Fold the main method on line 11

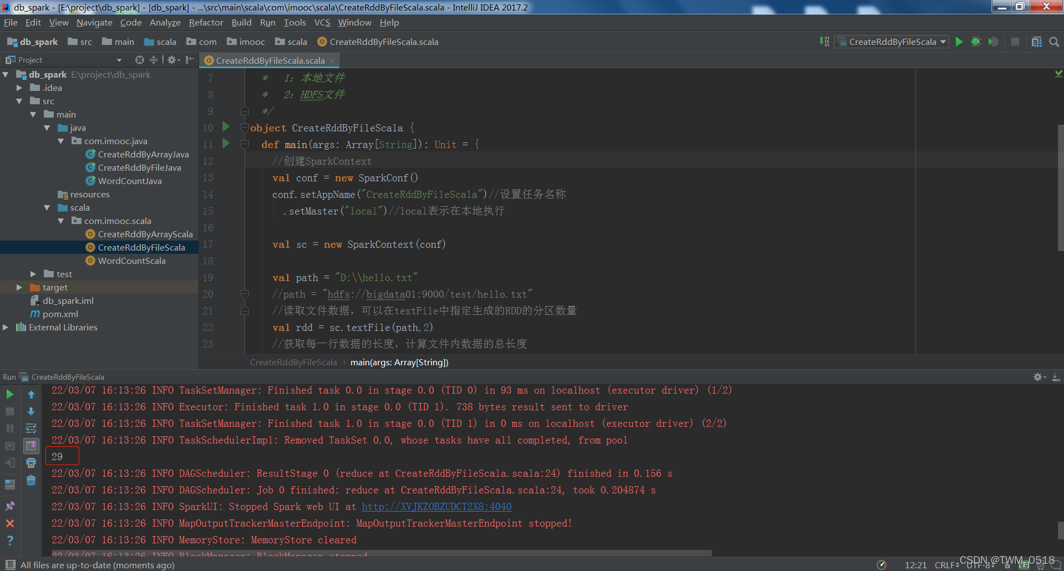pos(245,144)
